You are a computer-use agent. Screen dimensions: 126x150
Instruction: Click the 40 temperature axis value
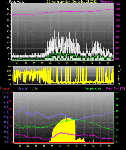coord(117,92)
